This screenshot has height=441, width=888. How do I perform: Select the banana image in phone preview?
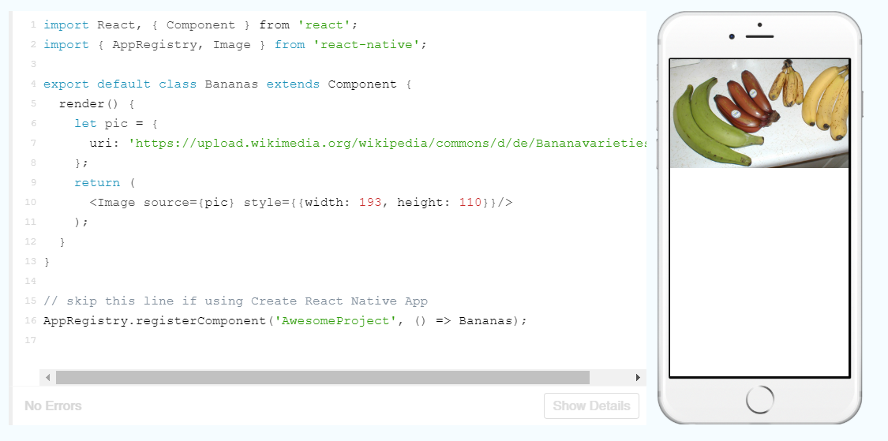click(759, 113)
